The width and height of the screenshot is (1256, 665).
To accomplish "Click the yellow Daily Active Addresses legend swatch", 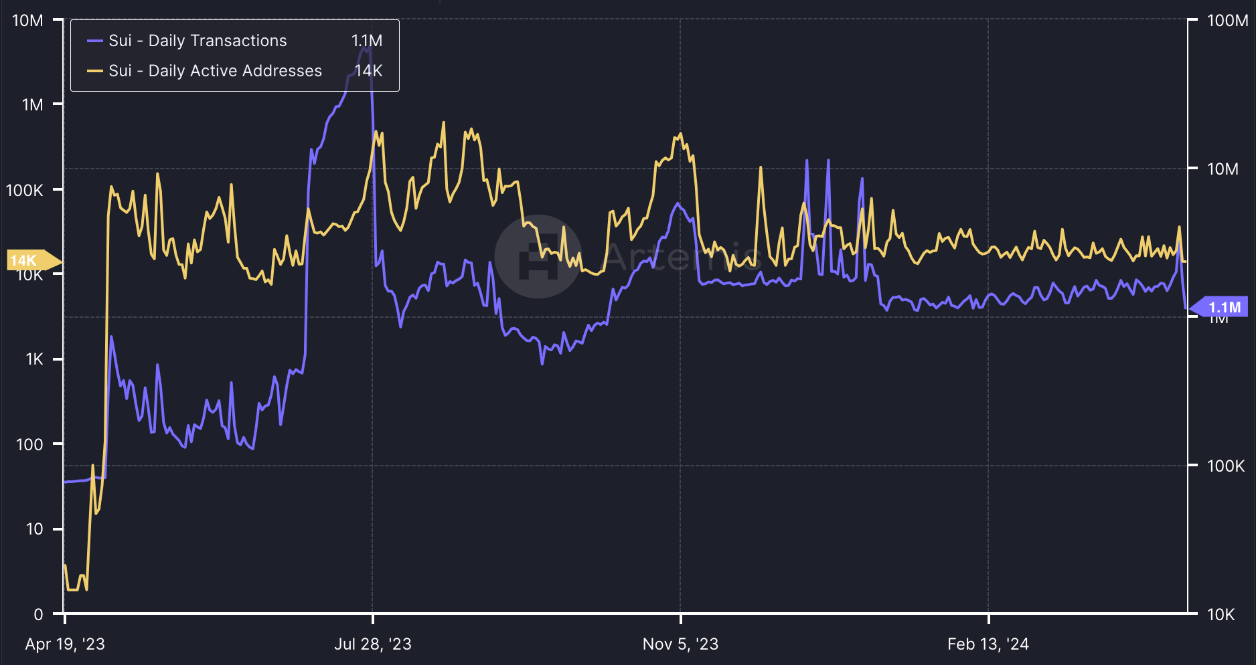I will coord(95,71).
